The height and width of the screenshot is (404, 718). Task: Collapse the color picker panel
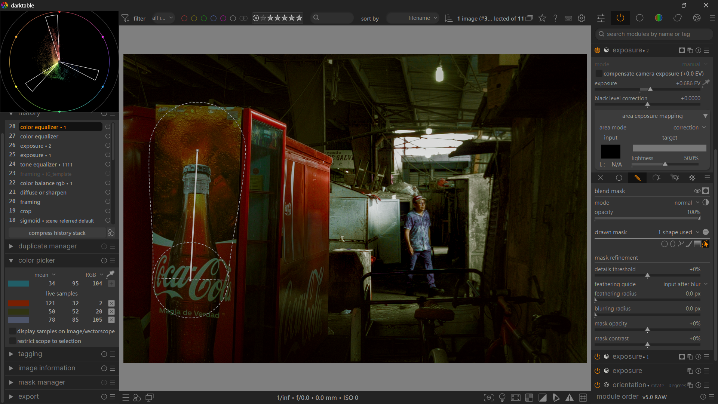pyautogui.click(x=11, y=260)
